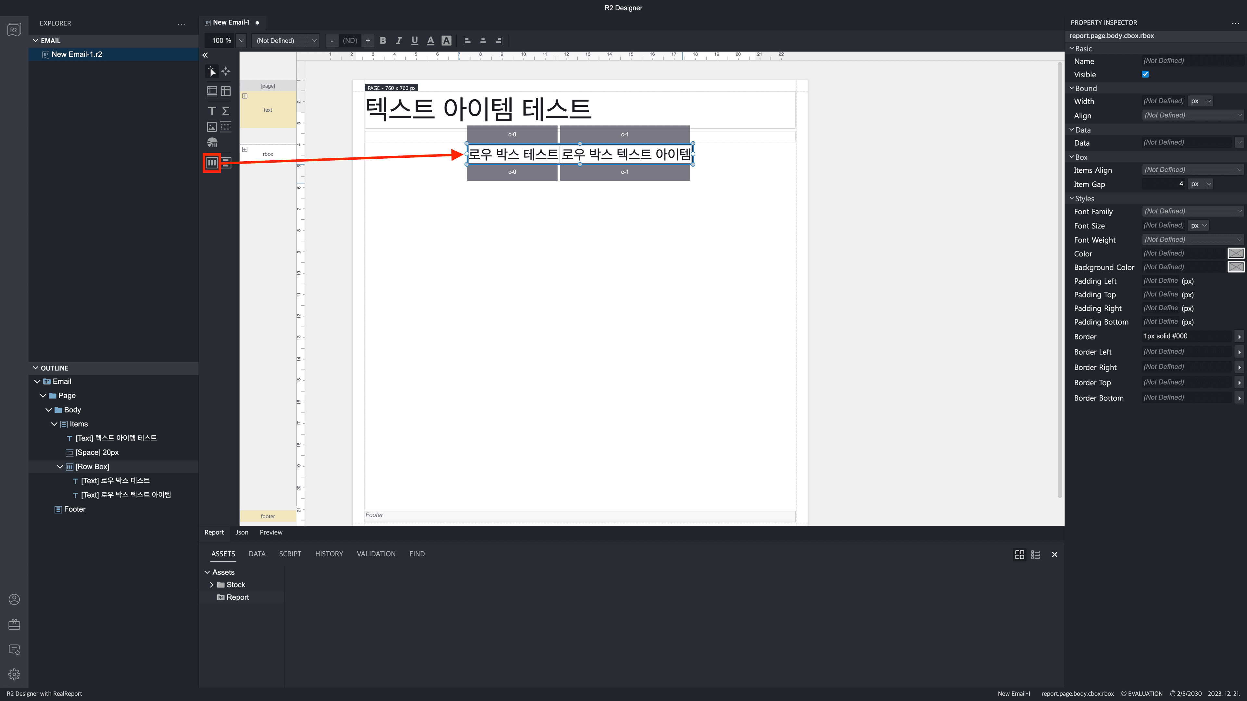
Task: Align selected item to center
Action: (483, 41)
